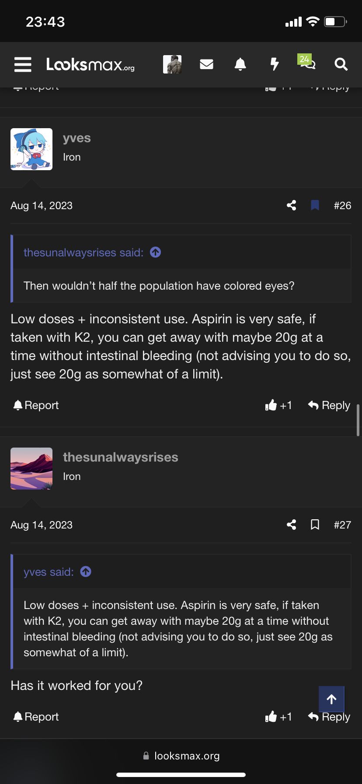Open the bell alerts notifications
The image size is (362, 784).
tap(240, 64)
